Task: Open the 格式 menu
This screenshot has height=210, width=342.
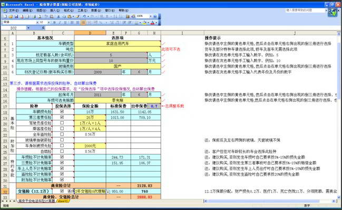Action: 69,10
